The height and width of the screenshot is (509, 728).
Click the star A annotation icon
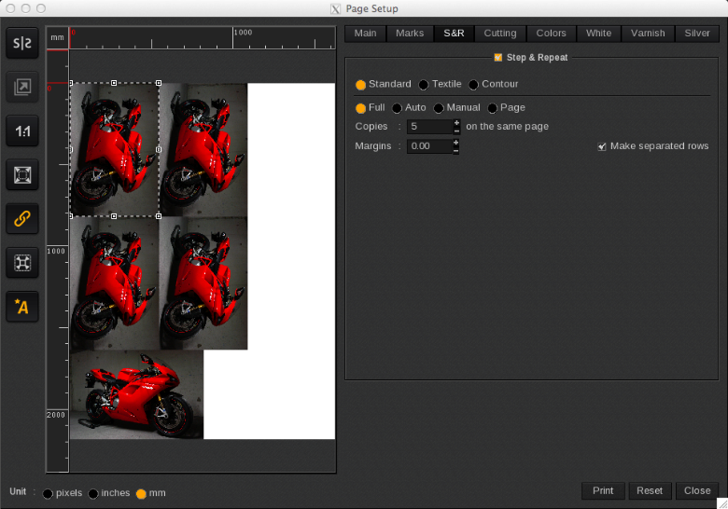pos(22,307)
